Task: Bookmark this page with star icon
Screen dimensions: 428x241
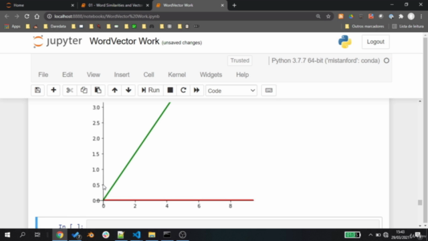Action: (328, 16)
